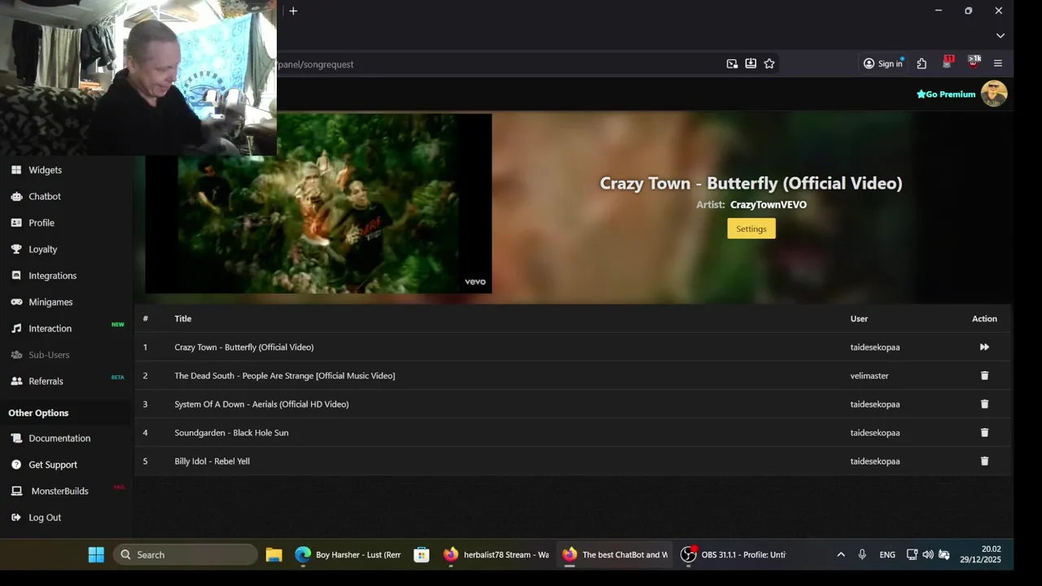Switch to Edge Boy Harsher taskbar window
Image resolution: width=1042 pixels, height=586 pixels.
[348, 554]
